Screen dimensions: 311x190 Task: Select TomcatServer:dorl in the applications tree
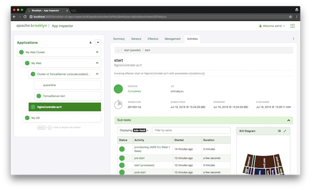point(54,96)
